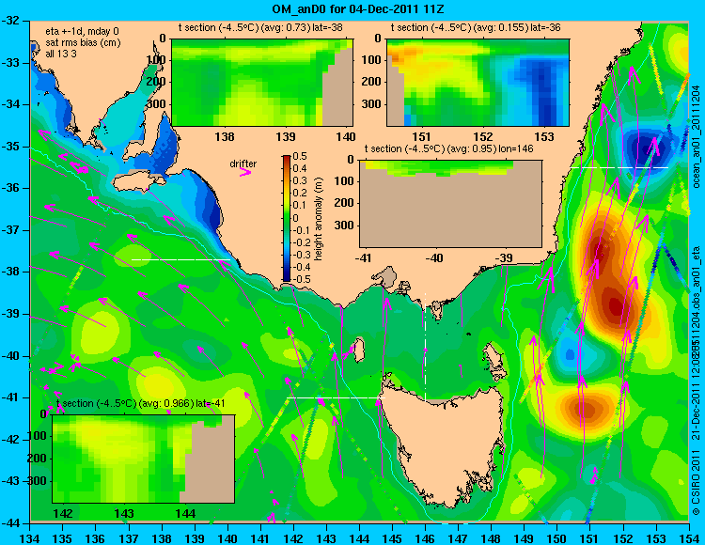
Task: Select the 'drifter' legend label
Action: pyautogui.click(x=243, y=163)
